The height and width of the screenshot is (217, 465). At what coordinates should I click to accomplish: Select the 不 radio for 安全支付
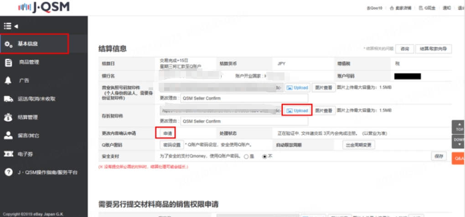[x=265, y=156]
